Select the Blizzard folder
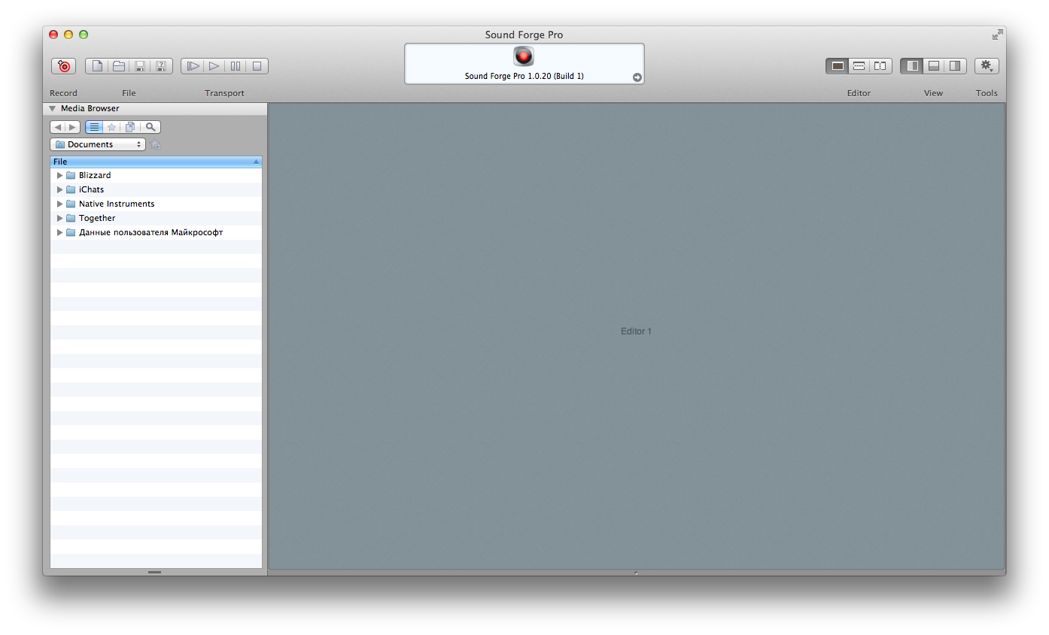1049x635 pixels. coord(95,175)
